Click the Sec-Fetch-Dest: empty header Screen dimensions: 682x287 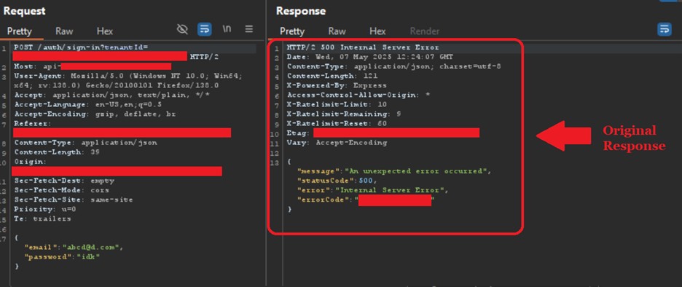point(64,181)
